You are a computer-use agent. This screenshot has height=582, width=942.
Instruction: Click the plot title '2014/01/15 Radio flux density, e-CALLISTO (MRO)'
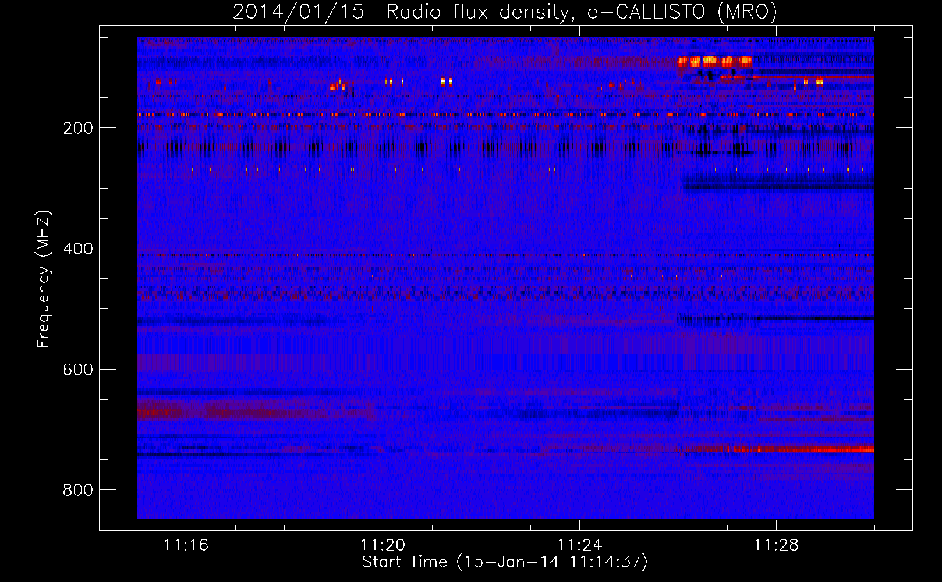[x=505, y=12]
